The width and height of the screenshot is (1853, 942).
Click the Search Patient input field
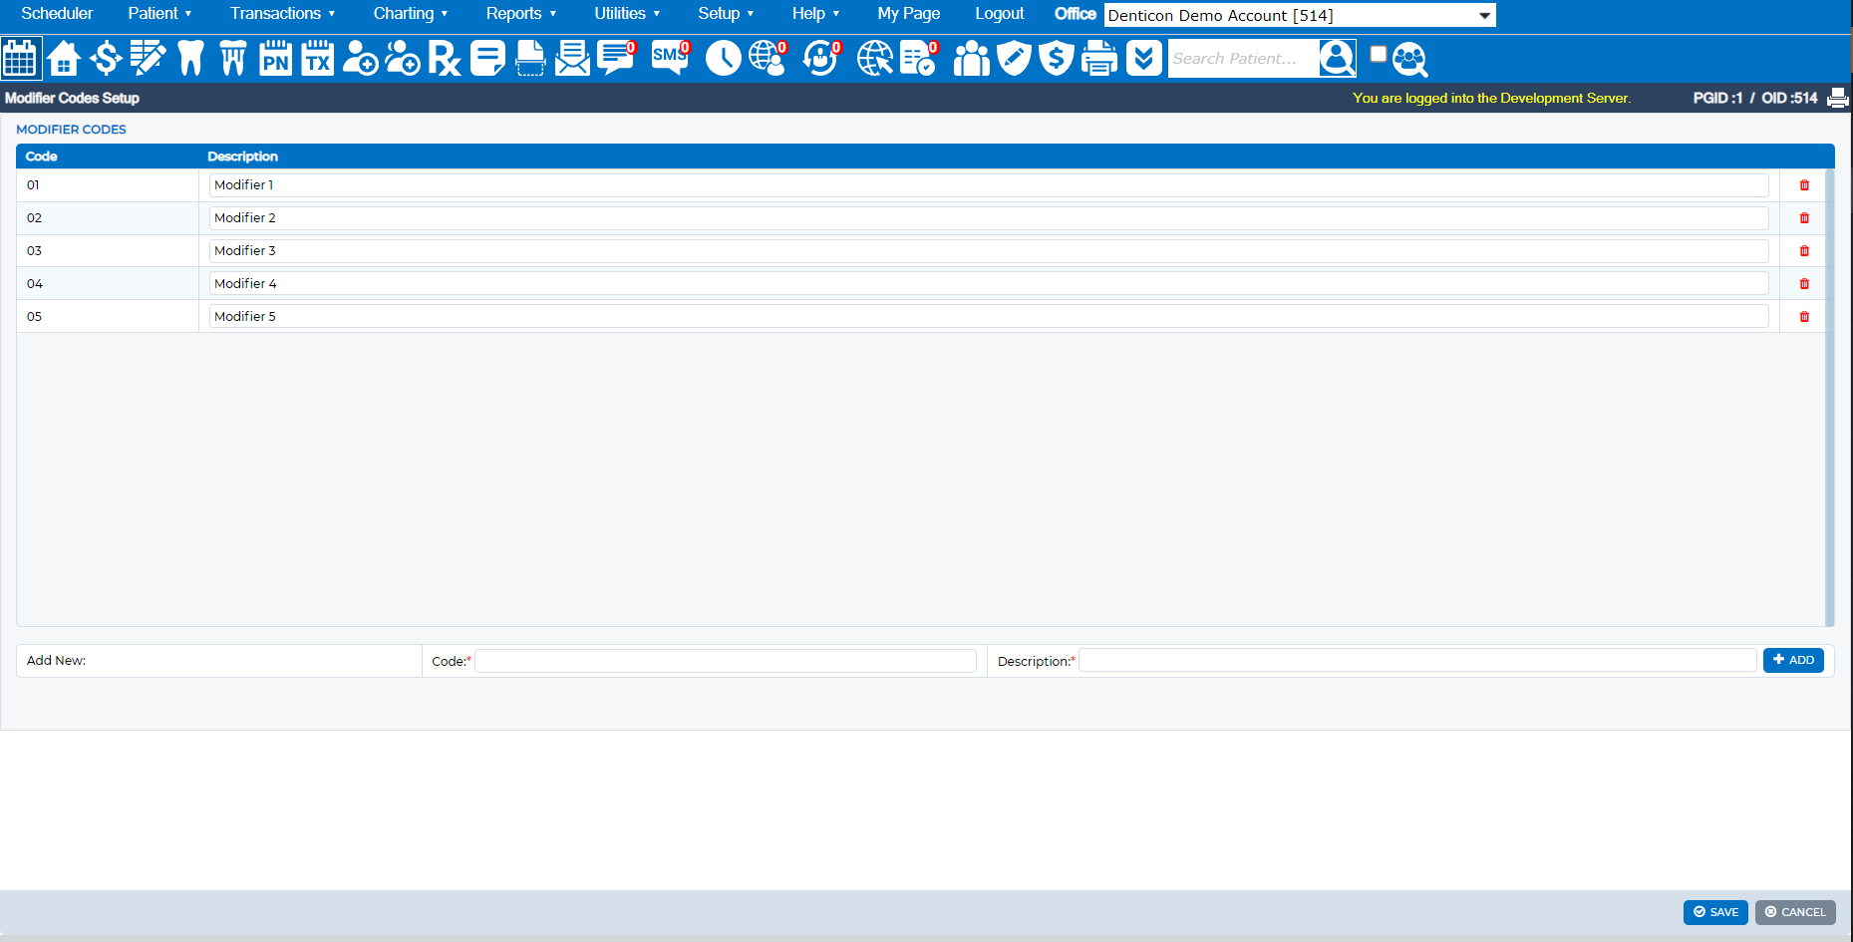(x=1243, y=58)
